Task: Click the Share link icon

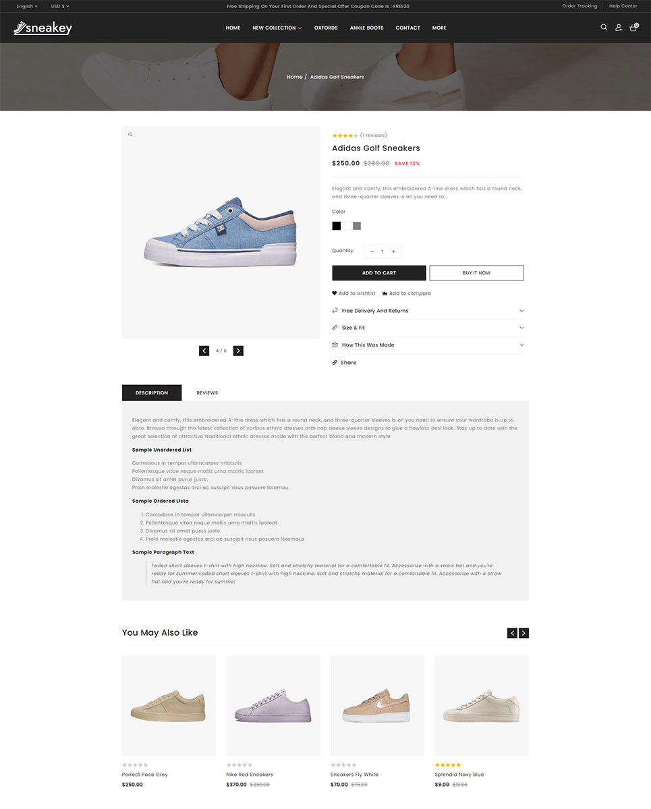Action: coord(335,363)
